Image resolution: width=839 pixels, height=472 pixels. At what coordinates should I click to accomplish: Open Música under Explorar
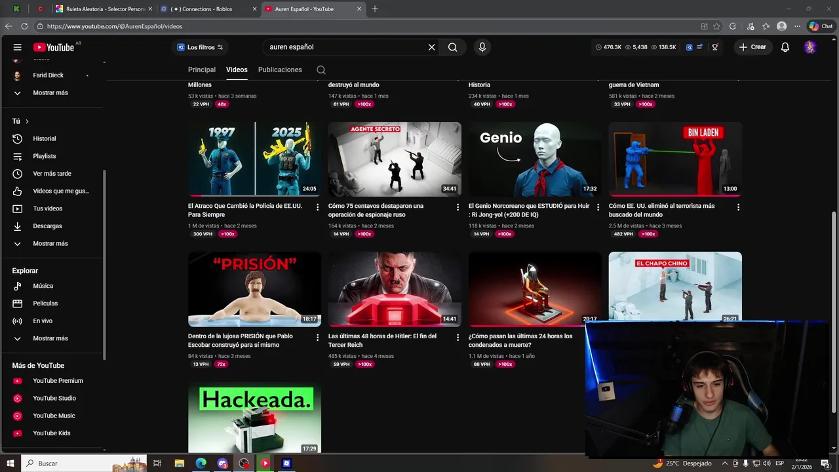[51, 286]
